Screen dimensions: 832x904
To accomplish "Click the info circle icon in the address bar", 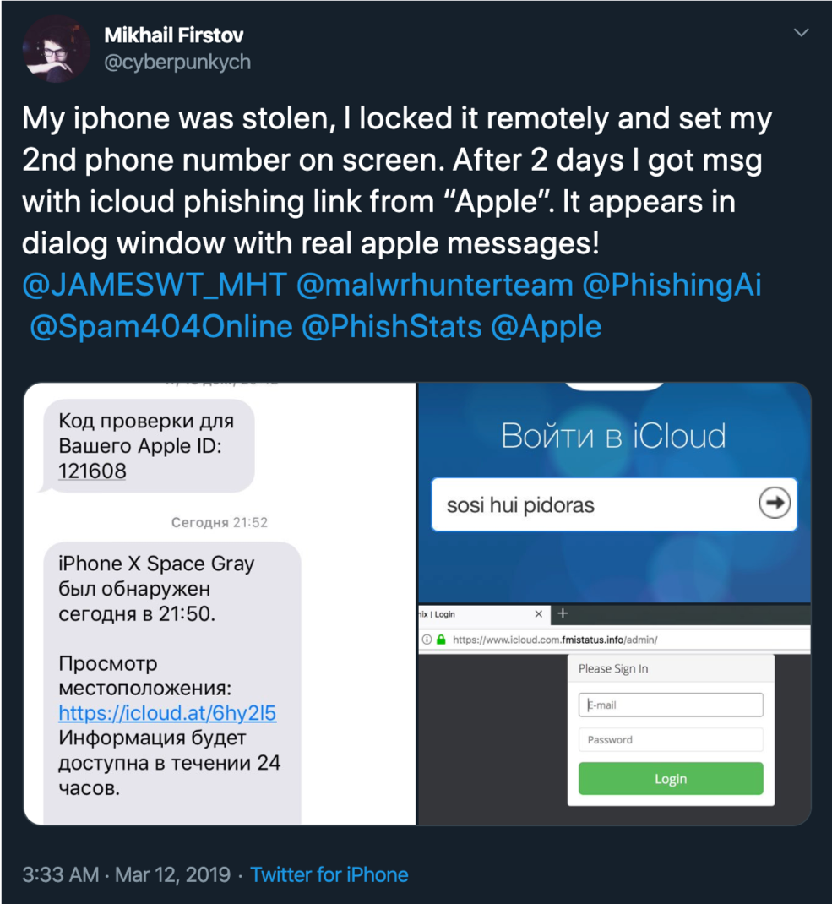I will point(427,640).
